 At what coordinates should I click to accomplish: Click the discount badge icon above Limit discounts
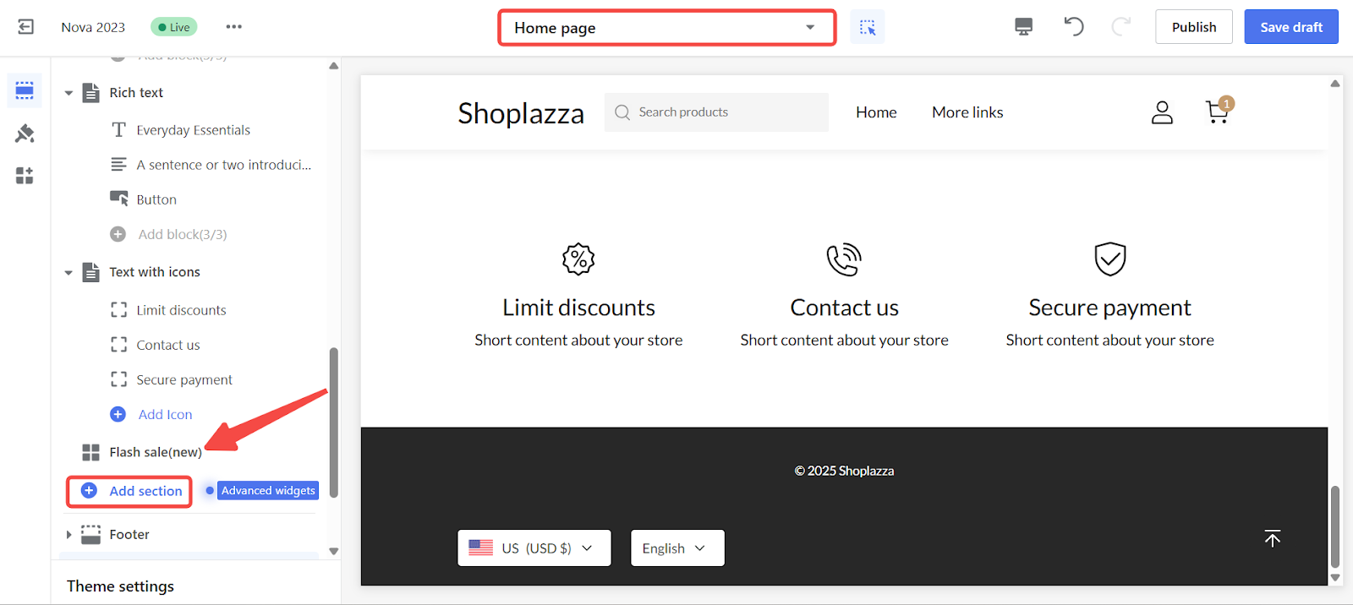coord(578,259)
